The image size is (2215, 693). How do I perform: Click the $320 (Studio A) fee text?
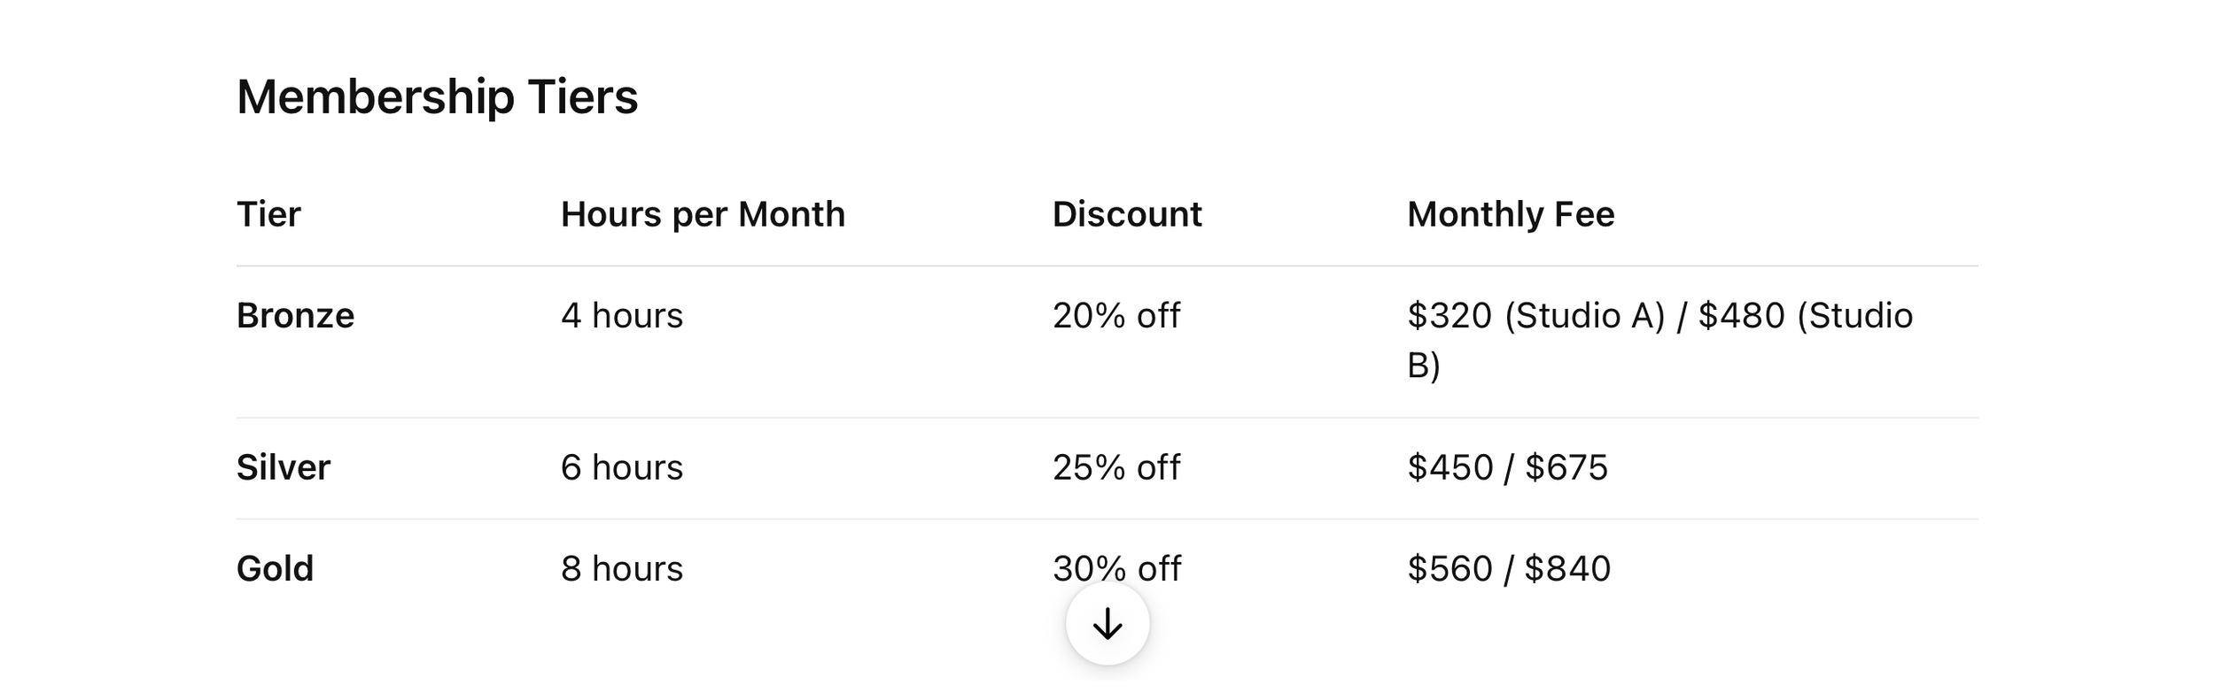click(x=1536, y=316)
